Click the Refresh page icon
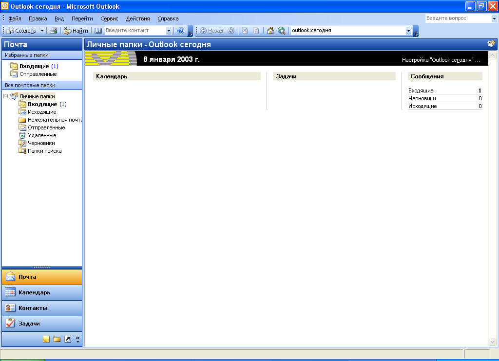 click(x=256, y=31)
